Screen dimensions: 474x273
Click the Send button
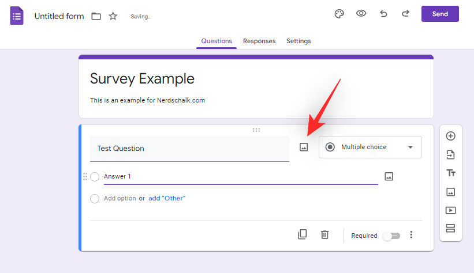pos(440,14)
